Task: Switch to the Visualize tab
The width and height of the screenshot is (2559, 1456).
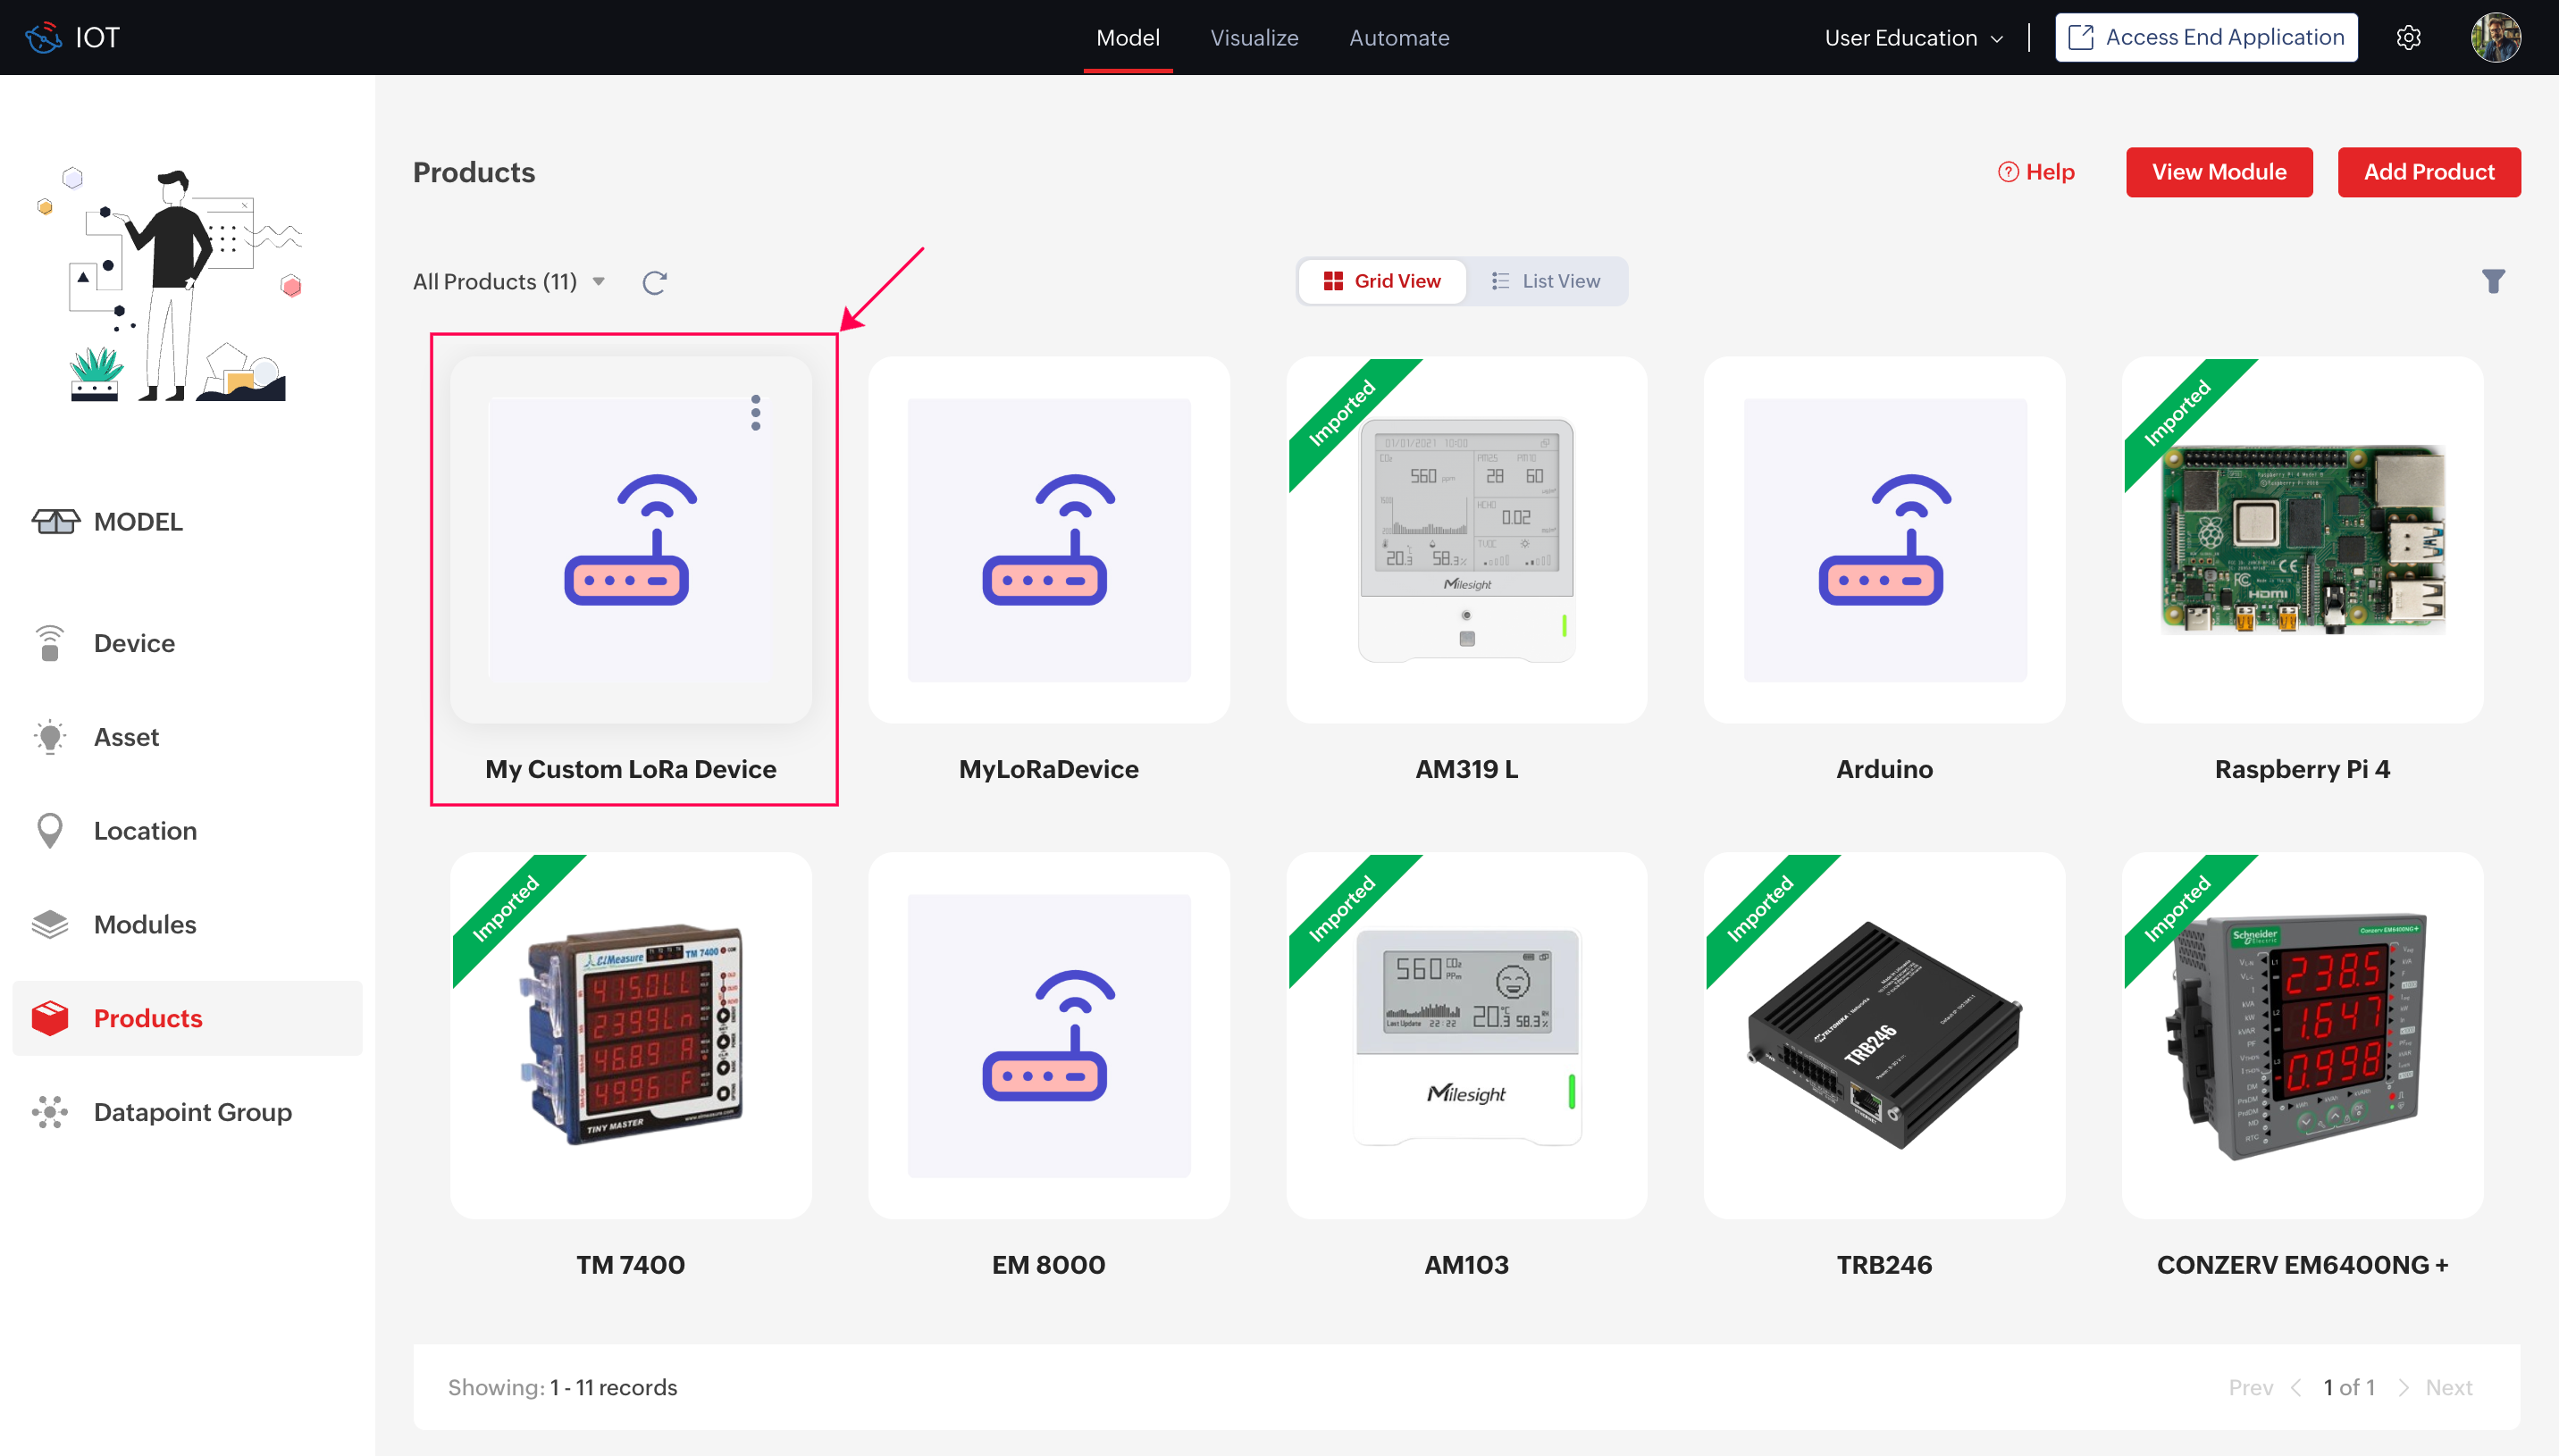Action: coord(1253,38)
